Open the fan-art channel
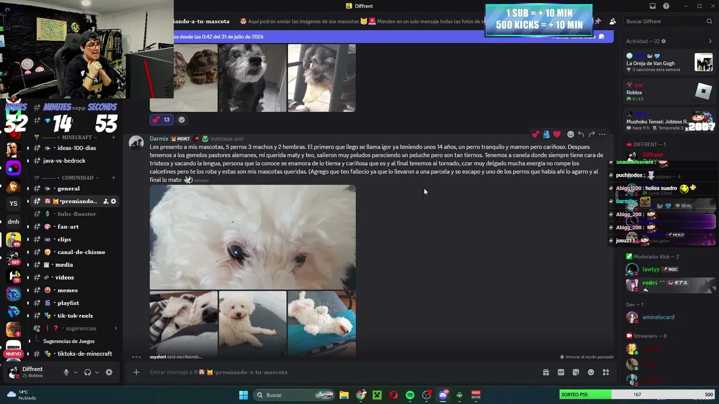The width and height of the screenshot is (719, 404). [74, 227]
